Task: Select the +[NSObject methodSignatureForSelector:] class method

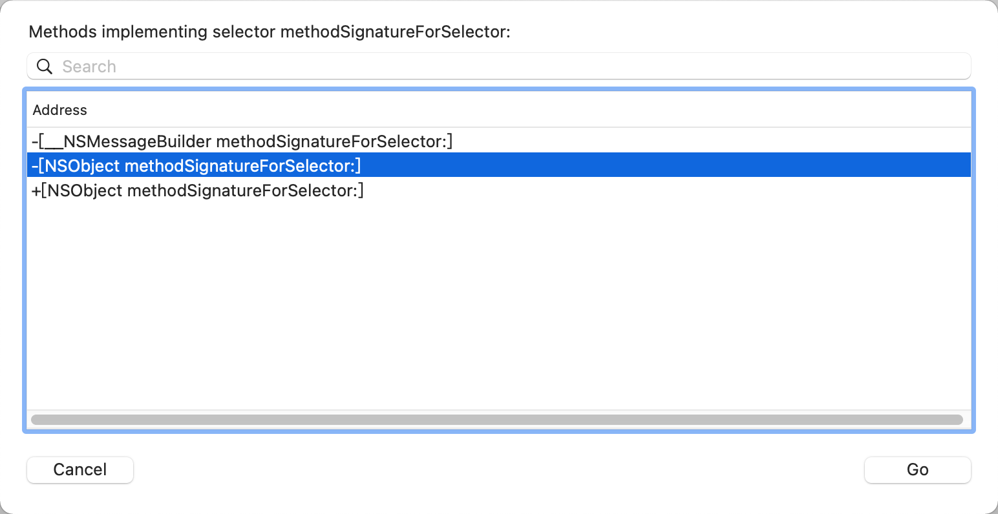Action: (198, 190)
